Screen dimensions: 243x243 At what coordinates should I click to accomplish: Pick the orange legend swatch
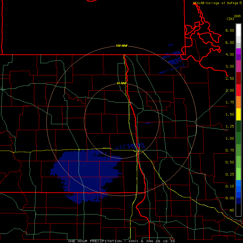coord(238,102)
